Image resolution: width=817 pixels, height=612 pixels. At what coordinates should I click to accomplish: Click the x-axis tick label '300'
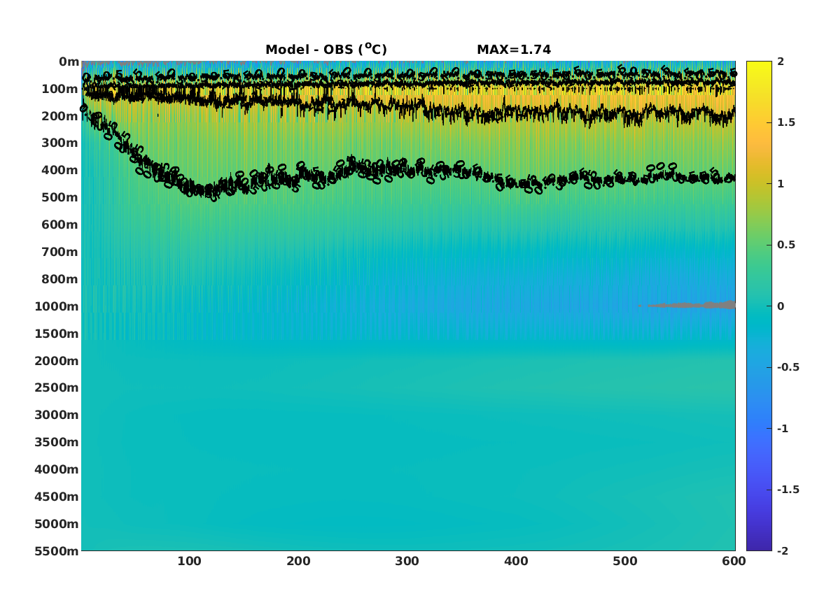[407, 561]
